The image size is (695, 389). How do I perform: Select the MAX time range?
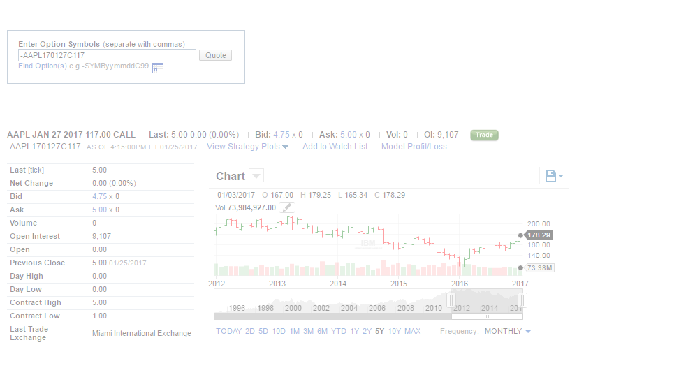[x=412, y=331]
